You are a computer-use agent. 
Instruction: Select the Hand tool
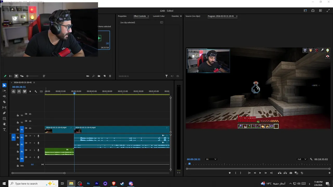[4, 124]
